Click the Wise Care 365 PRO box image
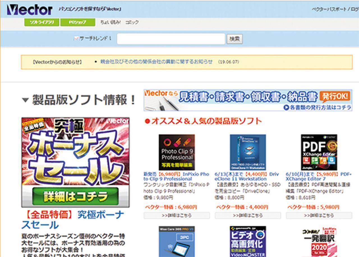359x257 pixels. pyautogui.click(x=177, y=242)
